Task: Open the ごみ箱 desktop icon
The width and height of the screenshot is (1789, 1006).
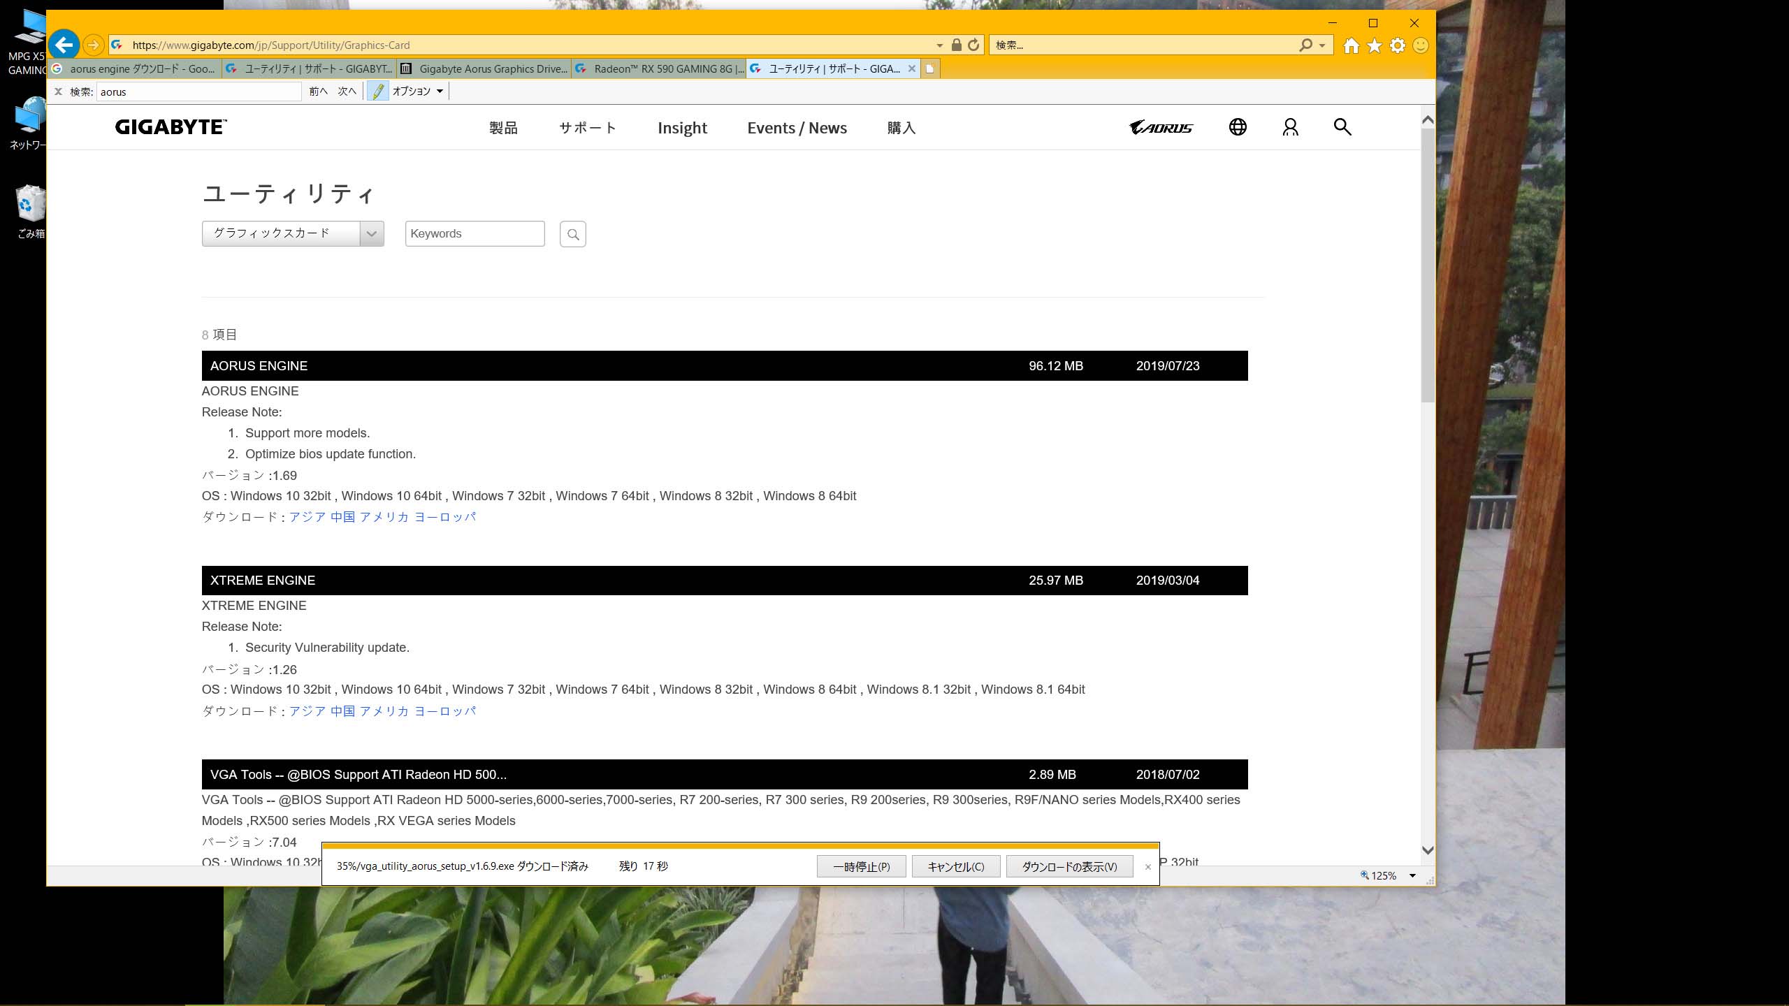Action: click(x=31, y=212)
